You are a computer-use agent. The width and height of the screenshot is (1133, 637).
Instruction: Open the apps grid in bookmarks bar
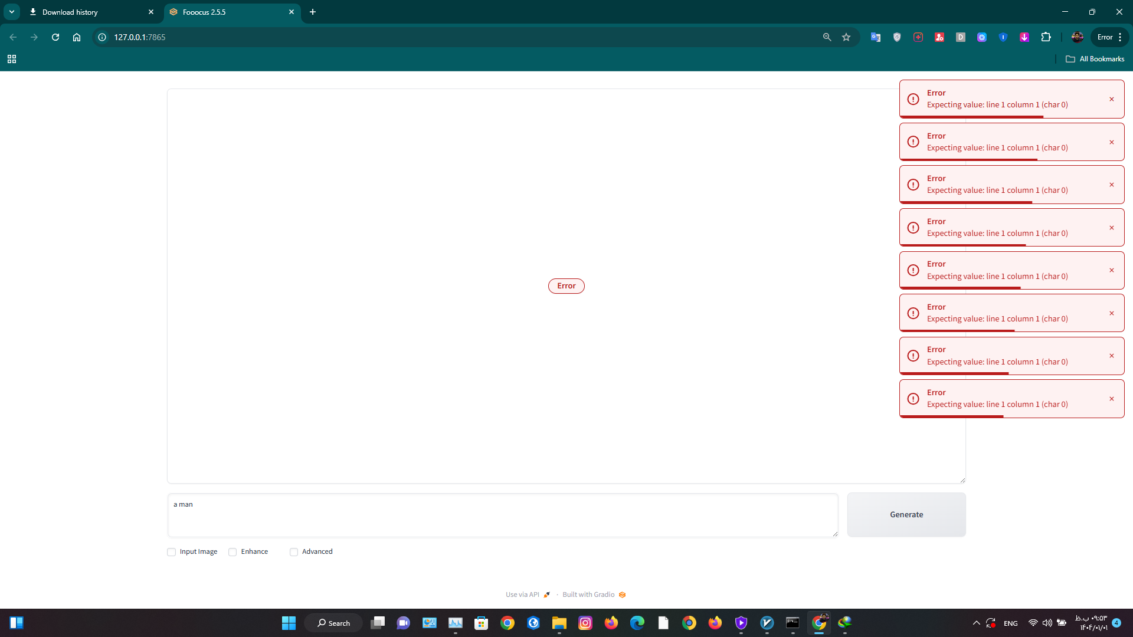pyautogui.click(x=12, y=59)
